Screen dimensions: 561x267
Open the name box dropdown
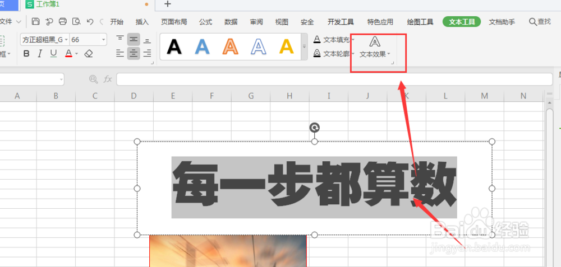[x=62, y=79]
